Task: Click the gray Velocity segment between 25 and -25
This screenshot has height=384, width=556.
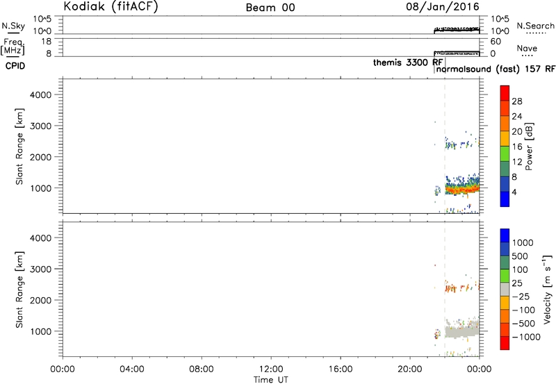Action: (x=505, y=290)
